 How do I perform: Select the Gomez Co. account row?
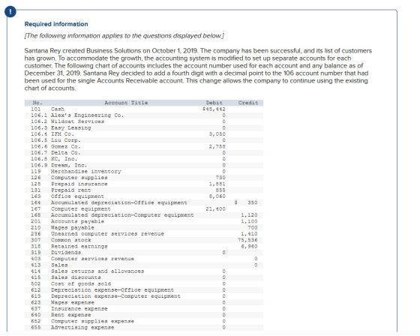point(144,146)
